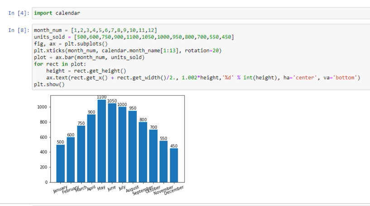Place cursor on the ax.bar line
This screenshot has width=370, height=206.
(x=89, y=57)
